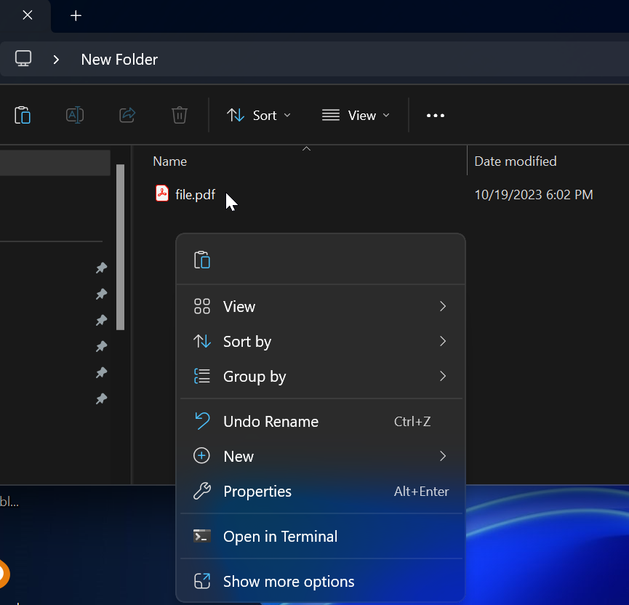Click the Undo arrow icon
629x605 pixels.
point(202,421)
